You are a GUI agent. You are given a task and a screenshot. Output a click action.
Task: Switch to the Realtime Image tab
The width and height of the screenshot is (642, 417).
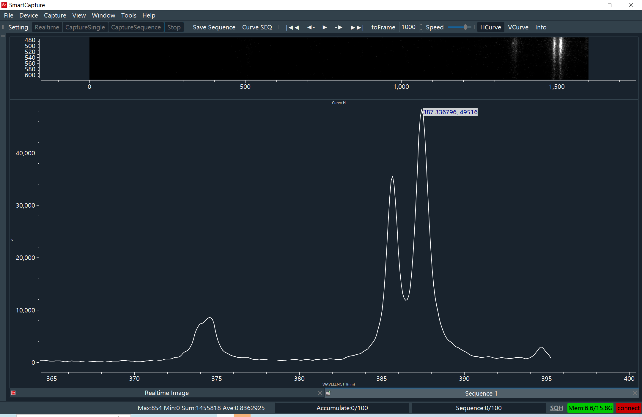pos(166,393)
